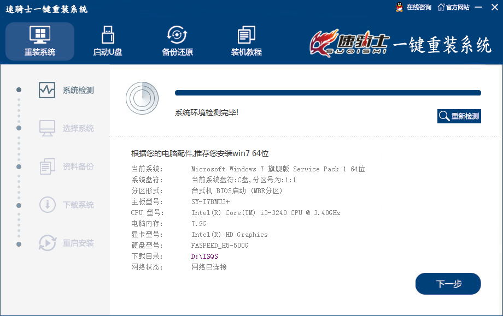Click the 选择系统 step label
This screenshot has height=316, width=503.
(78, 128)
